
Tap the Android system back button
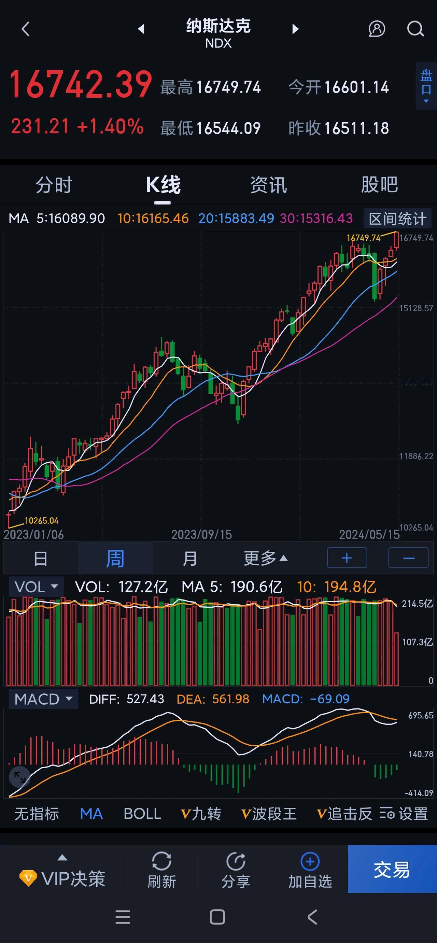(312, 917)
